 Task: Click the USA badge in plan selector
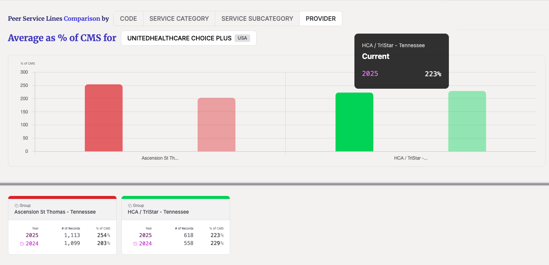point(242,38)
